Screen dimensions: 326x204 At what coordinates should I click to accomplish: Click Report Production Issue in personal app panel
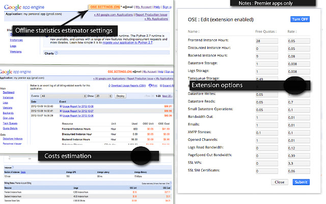click(x=151, y=15)
